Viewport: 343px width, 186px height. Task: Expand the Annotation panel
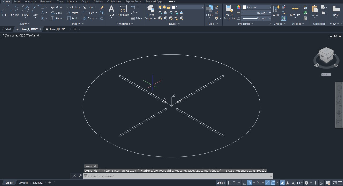(125, 24)
